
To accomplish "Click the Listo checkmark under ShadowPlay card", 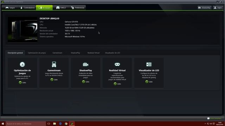I will tap(84, 82).
